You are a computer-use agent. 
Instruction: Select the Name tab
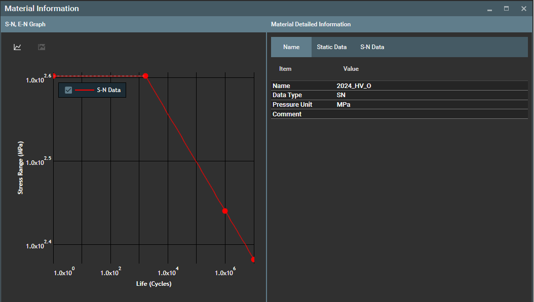pos(291,47)
